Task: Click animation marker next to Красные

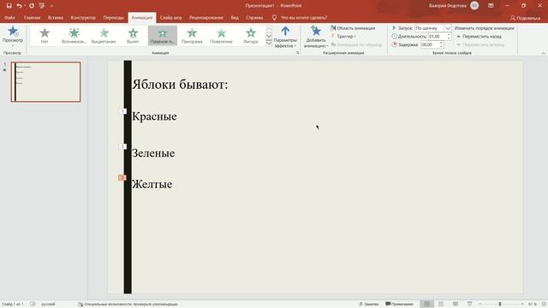Action: pos(122,111)
